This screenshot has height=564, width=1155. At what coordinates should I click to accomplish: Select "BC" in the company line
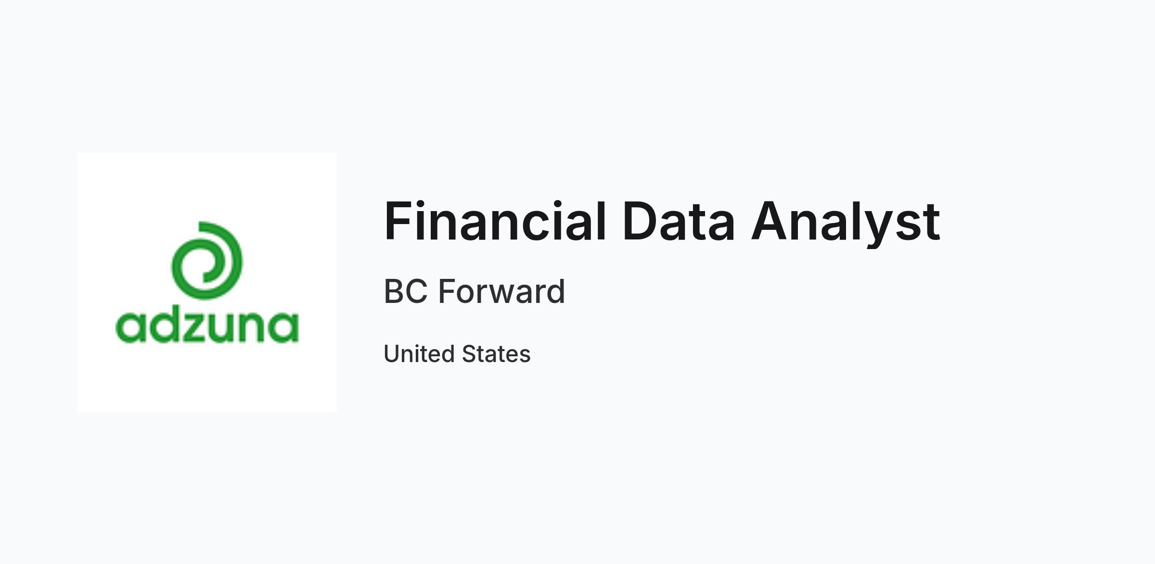(x=406, y=291)
